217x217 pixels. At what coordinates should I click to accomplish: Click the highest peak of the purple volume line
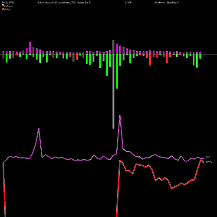pyautogui.click(x=120, y=115)
